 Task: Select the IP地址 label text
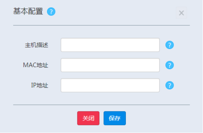click(x=40, y=85)
